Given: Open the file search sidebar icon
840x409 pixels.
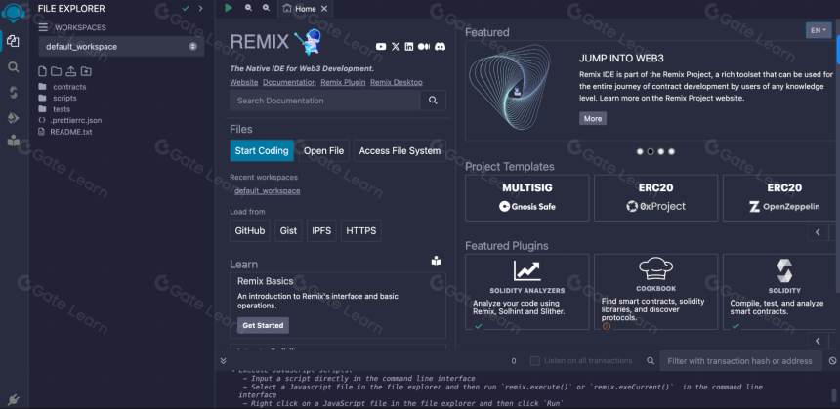Looking at the screenshot, I should 14,67.
